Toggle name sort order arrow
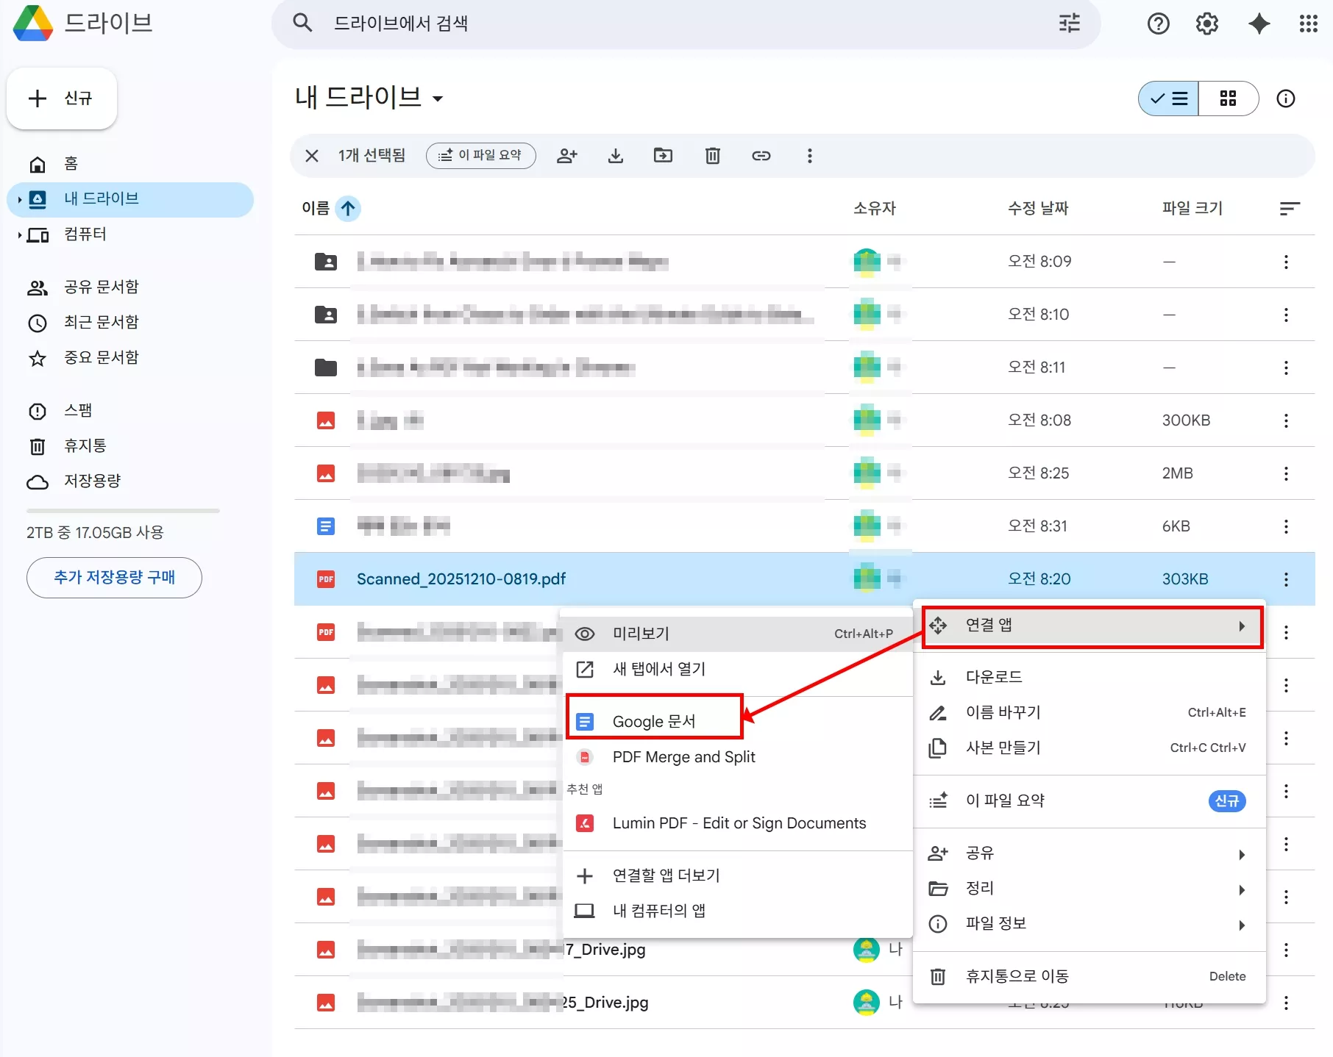Viewport: 1333px width, 1057px height. click(349, 209)
